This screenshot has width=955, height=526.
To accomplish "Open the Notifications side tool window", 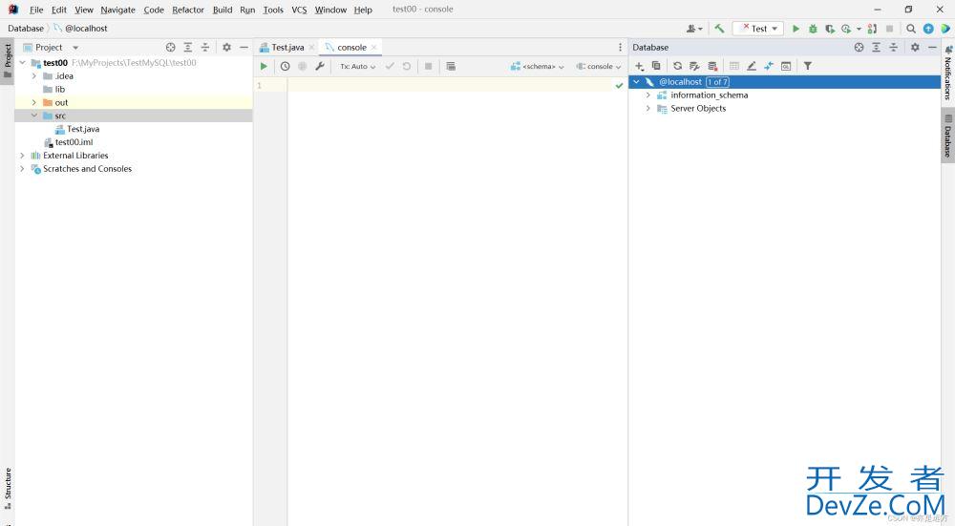I will [x=947, y=73].
